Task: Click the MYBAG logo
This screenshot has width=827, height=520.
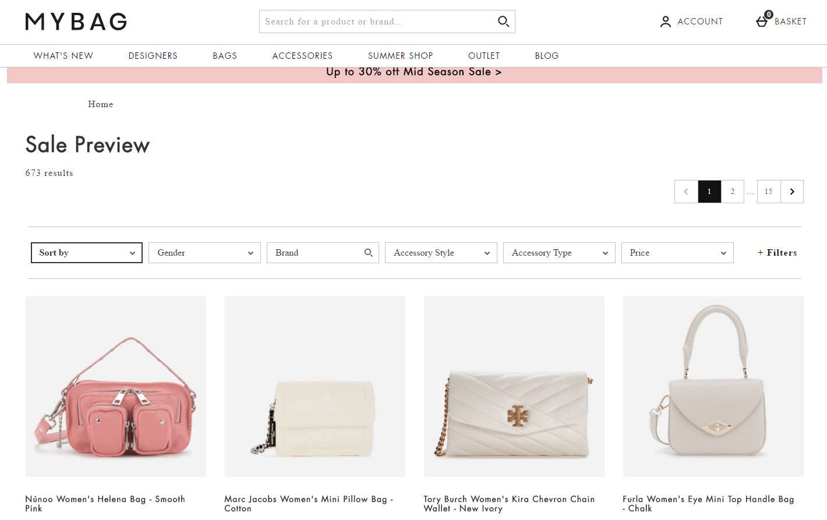Action: [x=76, y=22]
